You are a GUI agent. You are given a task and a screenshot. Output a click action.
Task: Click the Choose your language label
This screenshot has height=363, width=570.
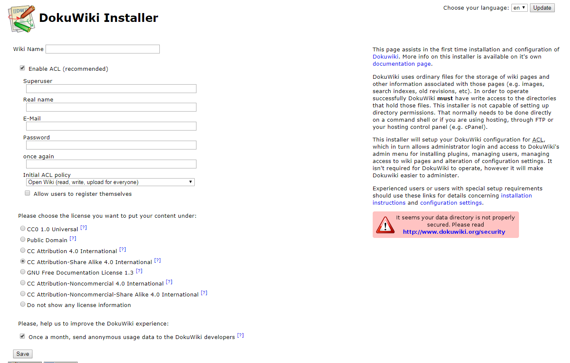coord(476,8)
